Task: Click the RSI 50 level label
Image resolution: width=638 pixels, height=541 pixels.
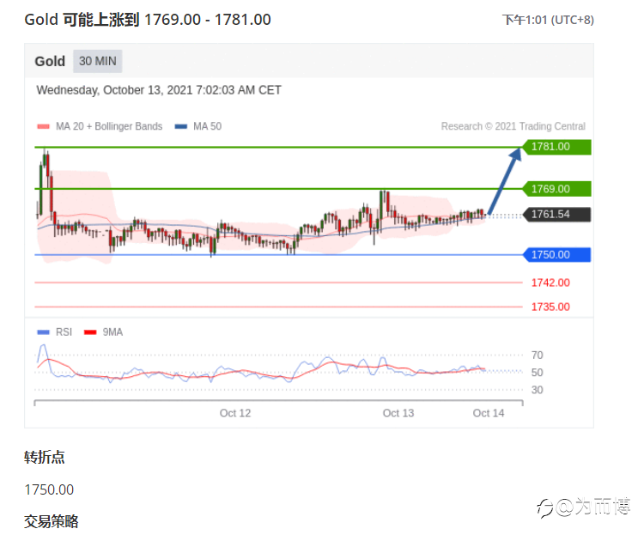Action: [537, 373]
